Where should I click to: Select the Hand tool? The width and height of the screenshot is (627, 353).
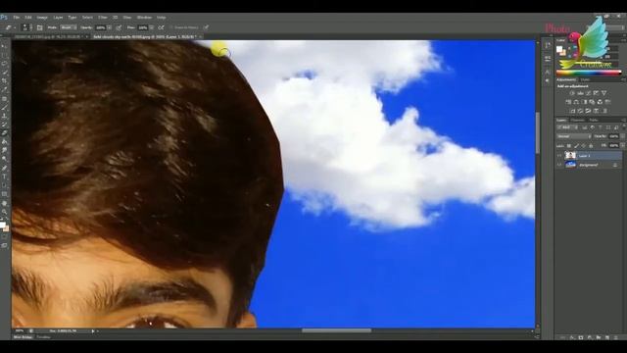click(x=4, y=203)
